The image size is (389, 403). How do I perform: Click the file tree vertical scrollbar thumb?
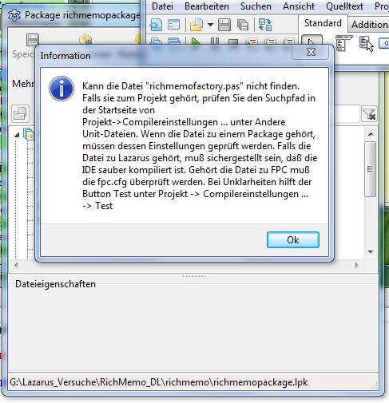(x=371, y=169)
